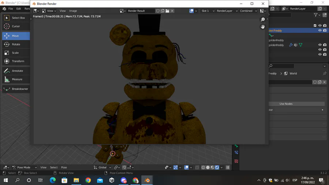Add new collection in outliner
Viewport: 329px width, 185px height.
pos(325,15)
